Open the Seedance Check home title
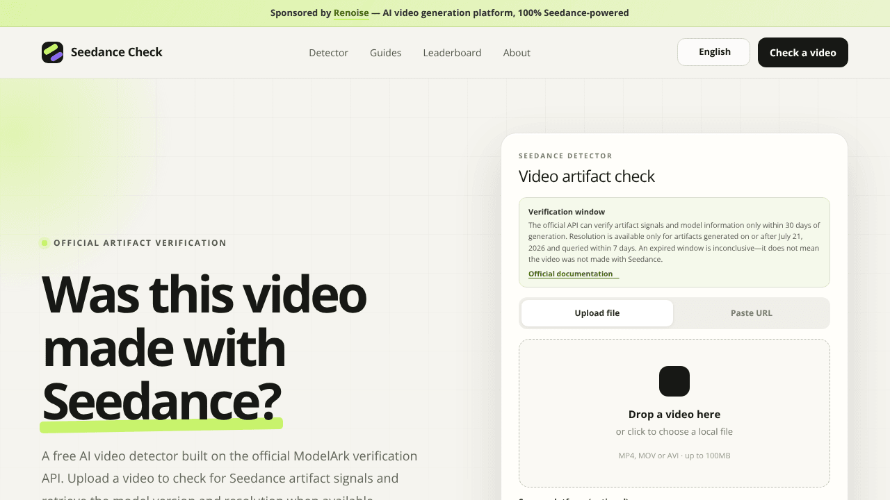 click(x=117, y=52)
